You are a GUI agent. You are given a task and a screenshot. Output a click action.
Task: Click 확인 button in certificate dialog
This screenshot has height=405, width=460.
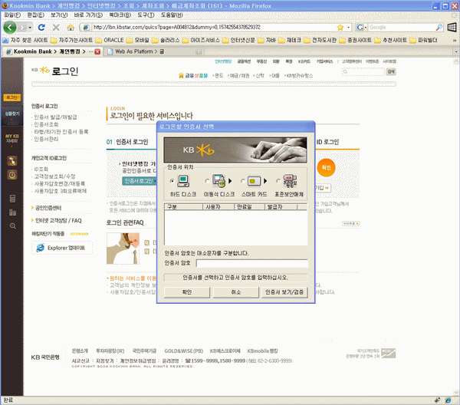(x=187, y=292)
